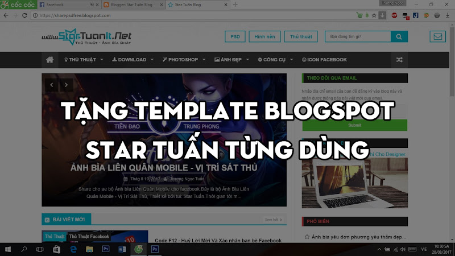This screenshot has height=256, width=455.
Task: Open volume control in system tray
Action: tap(403, 249)
